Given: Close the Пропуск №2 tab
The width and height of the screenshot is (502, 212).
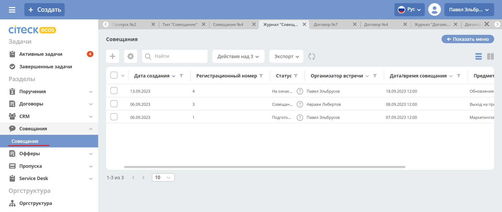Looking at the screenshot, I should 153,24.
